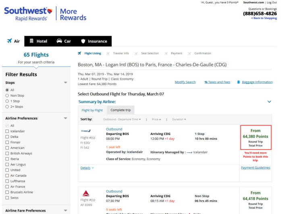Viewport: 281px width, 214px height.
Task: Check the United airline checkbox
Action: click(x=7, y=170)
